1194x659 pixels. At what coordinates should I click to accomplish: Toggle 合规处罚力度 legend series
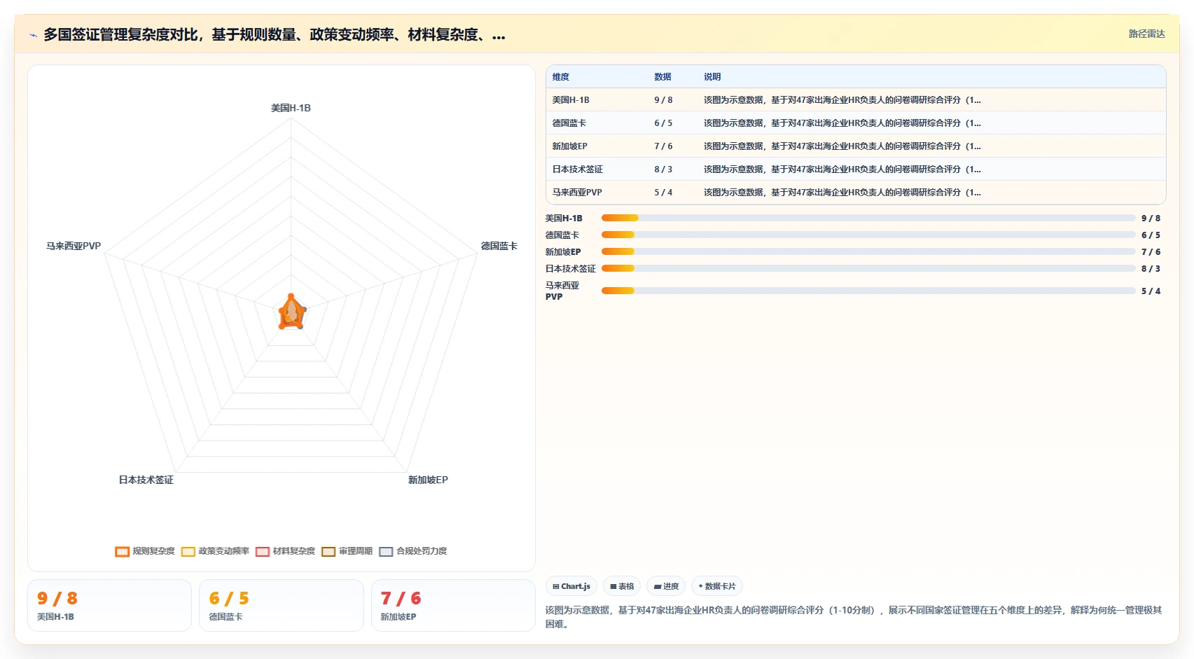(x=412, y=551)
